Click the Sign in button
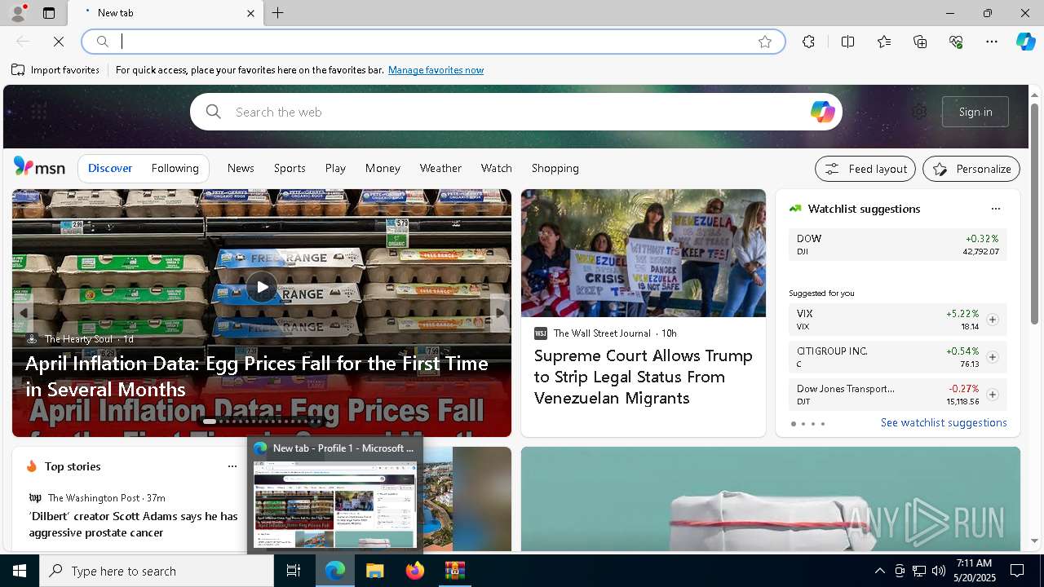The height and width of the screenshot is (587, 1044). pos(975,112)
